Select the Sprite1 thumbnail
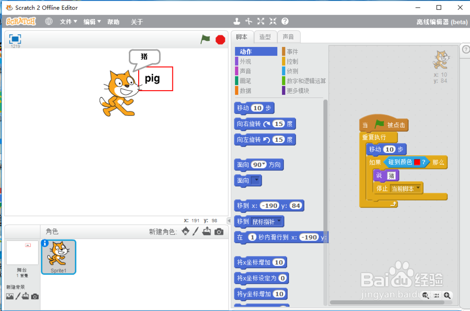Image resolution: width=470 pixels, height=311 pixels. coord(58,257)
